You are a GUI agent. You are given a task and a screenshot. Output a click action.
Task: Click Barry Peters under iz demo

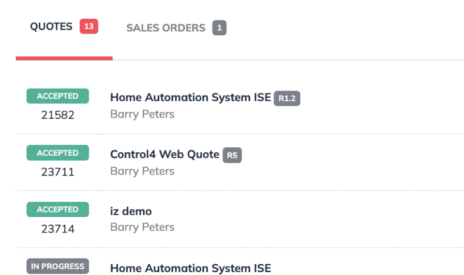click(142, 227)
